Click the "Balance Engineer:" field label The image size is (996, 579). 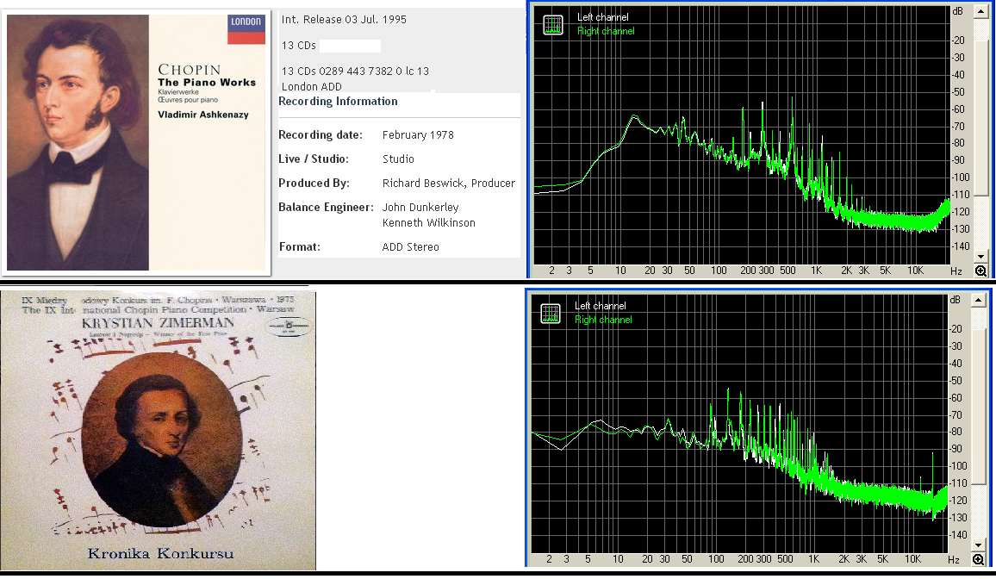[326, 208]
